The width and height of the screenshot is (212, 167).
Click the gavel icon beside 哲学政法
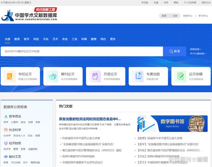coord(6,117)
